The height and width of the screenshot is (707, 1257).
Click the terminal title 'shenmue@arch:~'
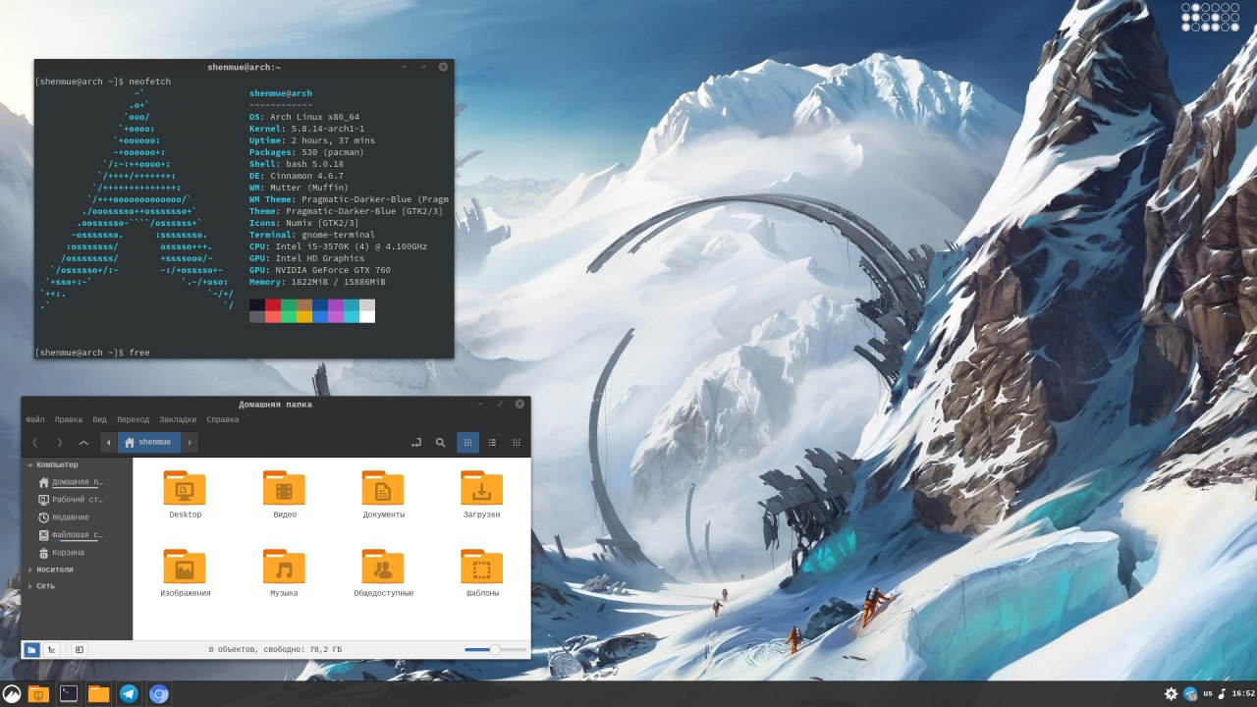245,67
